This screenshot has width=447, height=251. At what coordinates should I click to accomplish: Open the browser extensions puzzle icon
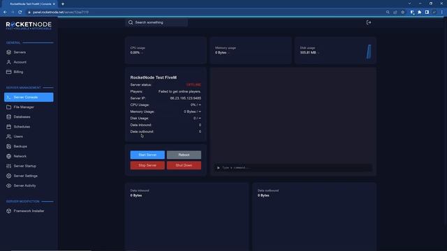[x=419, y=13]
